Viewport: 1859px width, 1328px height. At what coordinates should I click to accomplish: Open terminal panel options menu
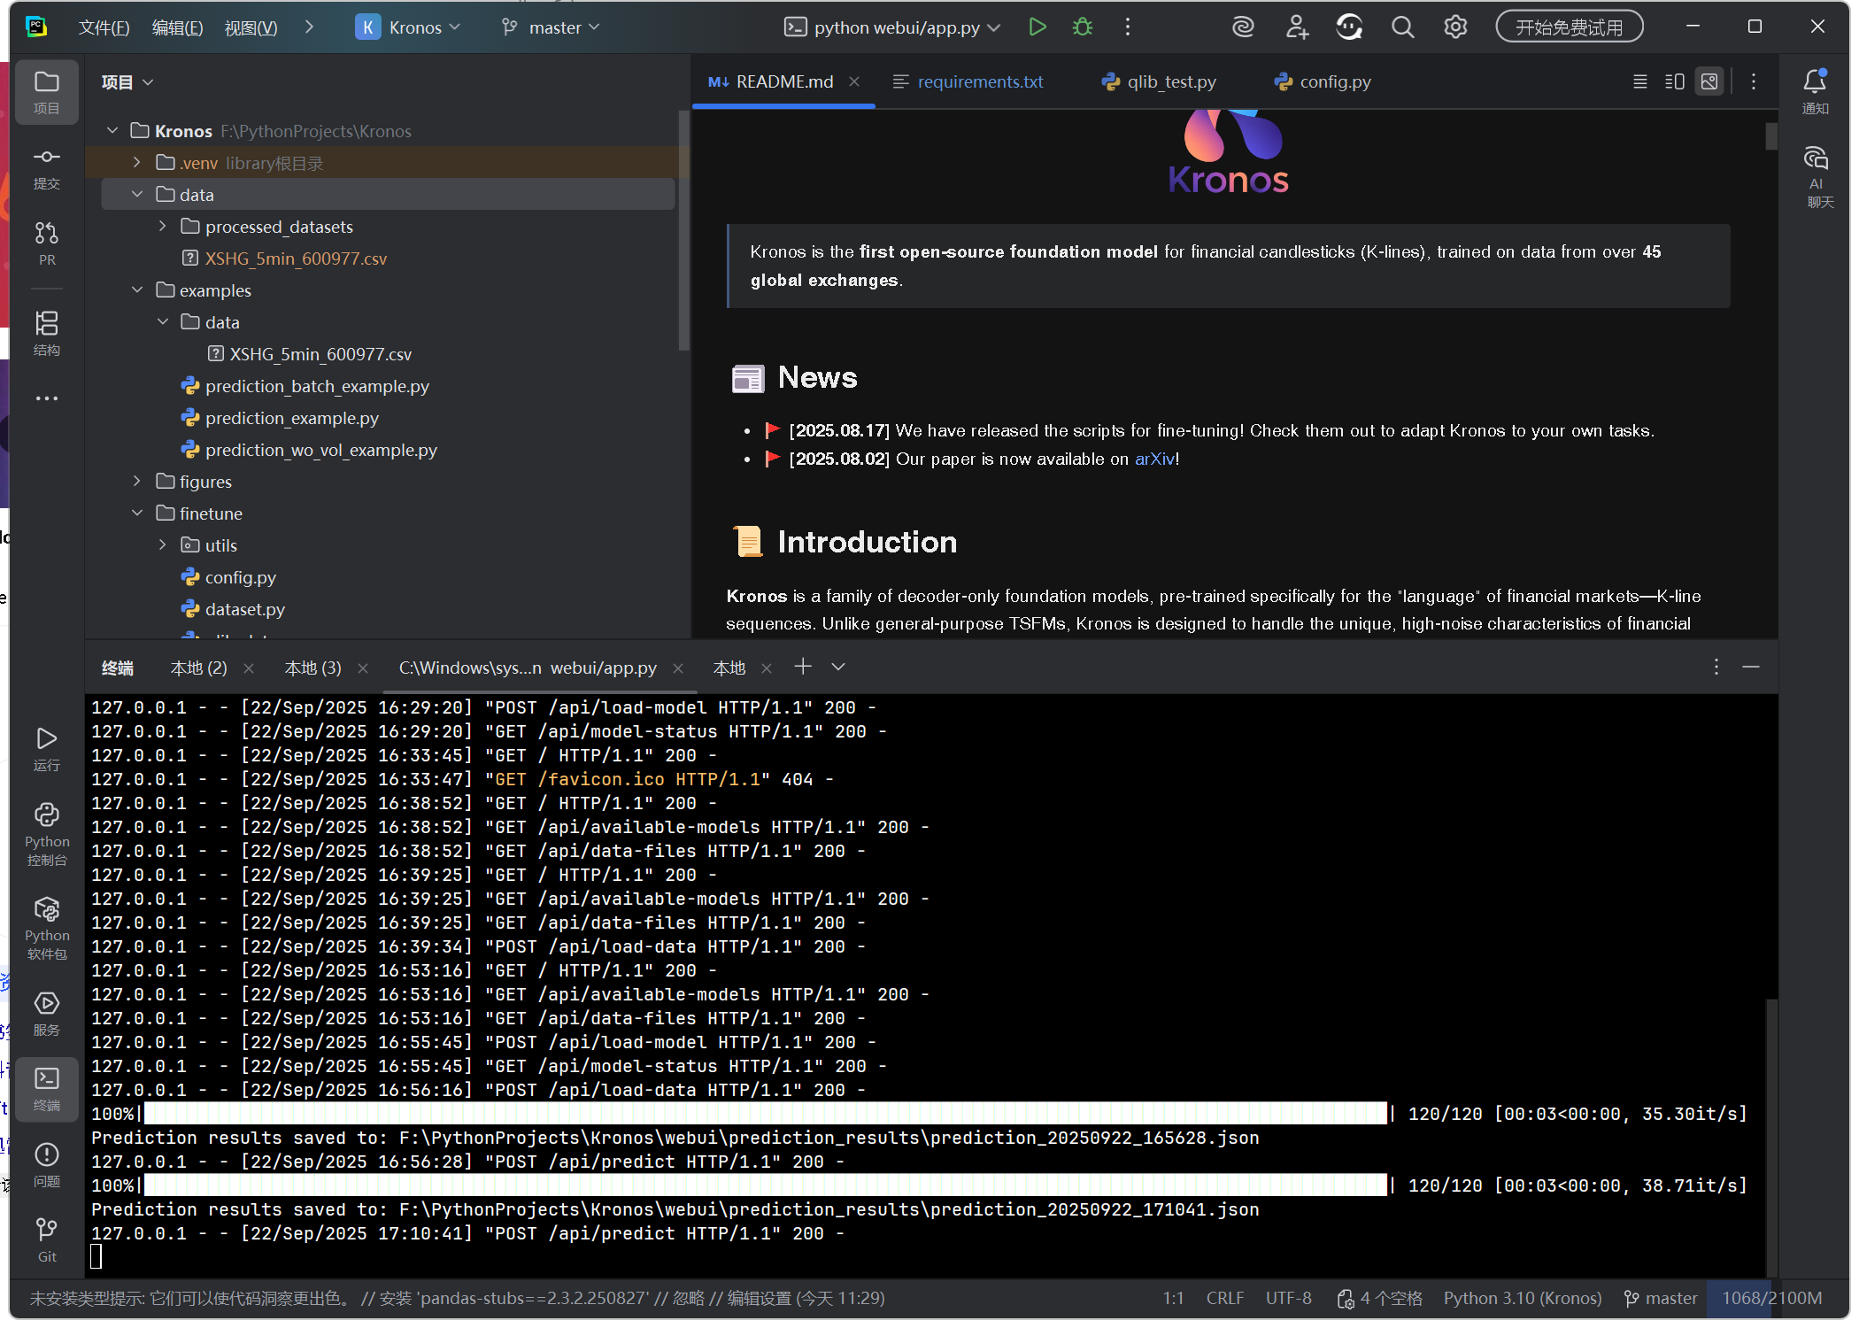[1716, 667]
